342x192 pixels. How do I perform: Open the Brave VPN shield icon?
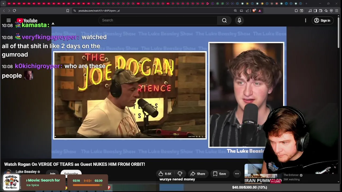click(x=331, y=11)
